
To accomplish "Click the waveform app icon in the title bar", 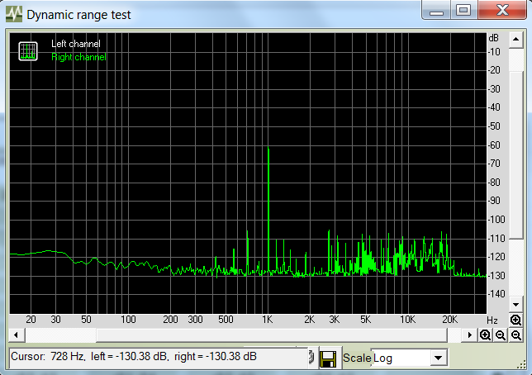I will click(14, 14).
